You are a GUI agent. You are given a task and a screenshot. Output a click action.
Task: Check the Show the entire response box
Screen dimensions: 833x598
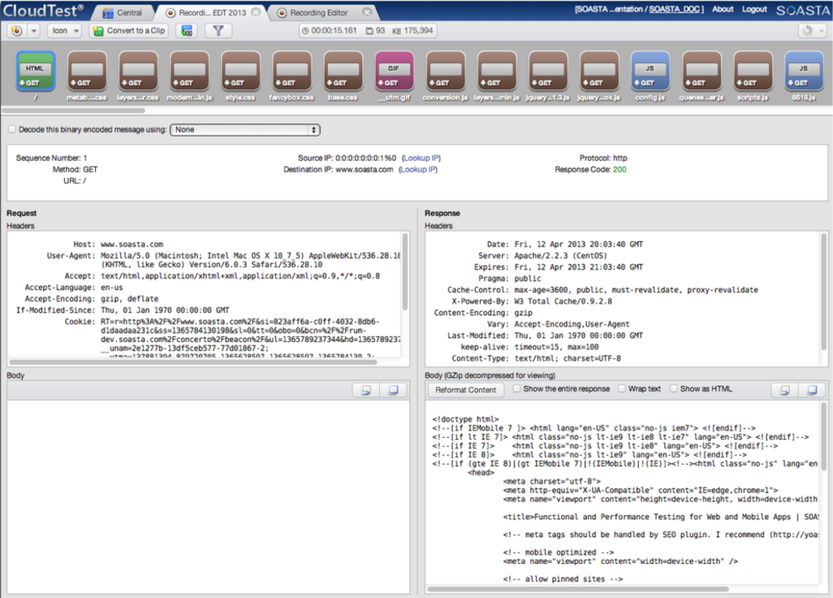tap(517, 389)
